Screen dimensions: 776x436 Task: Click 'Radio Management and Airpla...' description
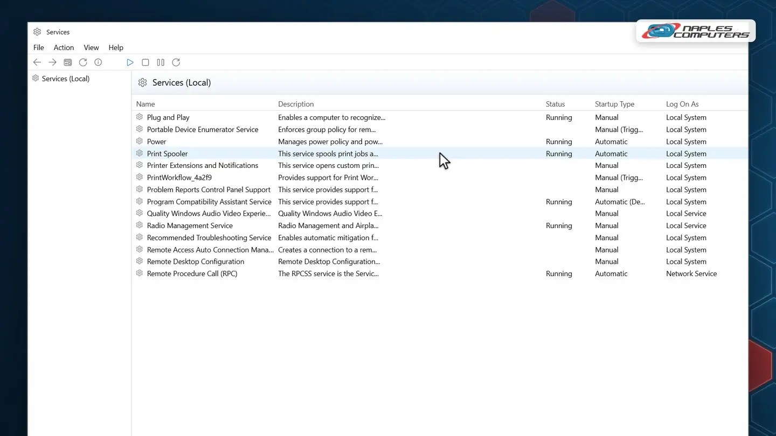click(328, 226)
